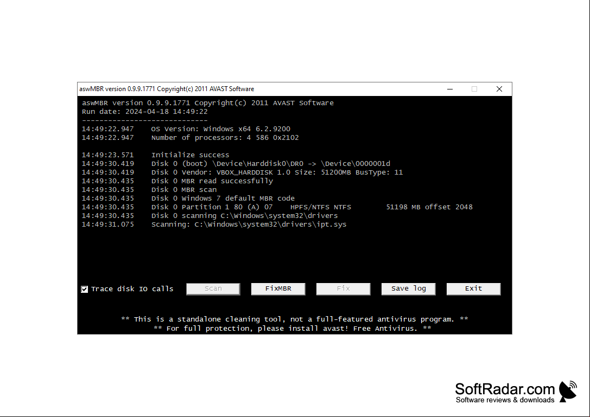
Task: Click the Save log button
Action: 408,289
